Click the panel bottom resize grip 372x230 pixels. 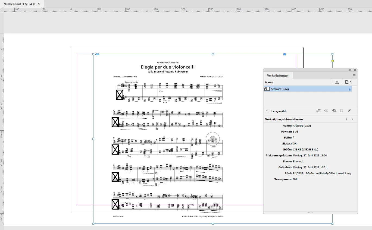(x=310, y=213)
